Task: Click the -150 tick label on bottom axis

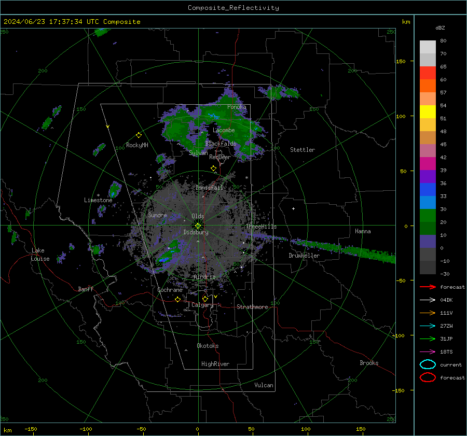Action: pyautogui.click(x=31, y=429)
